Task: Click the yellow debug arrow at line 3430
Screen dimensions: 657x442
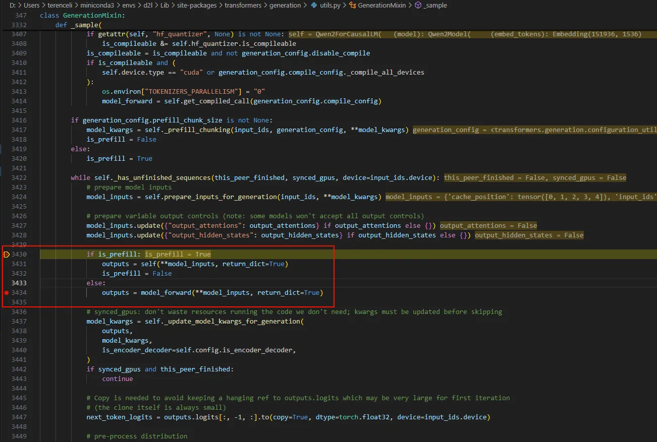Action: coord(6,255)
